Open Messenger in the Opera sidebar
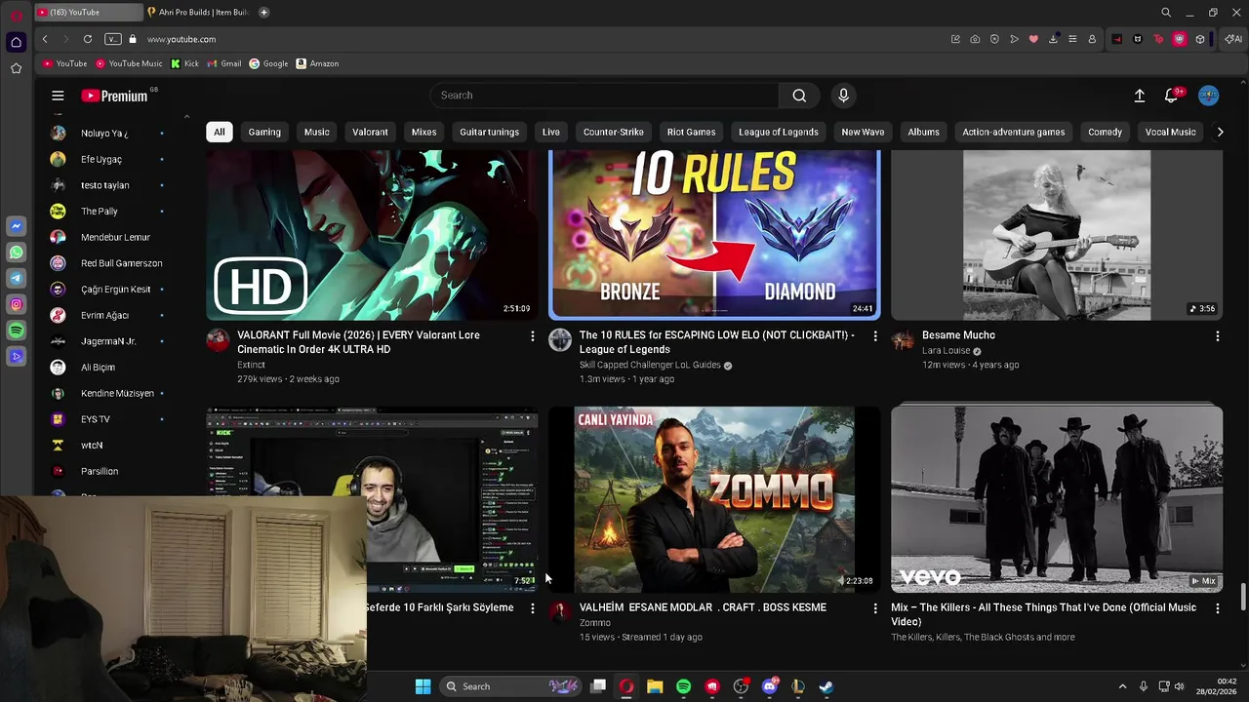 coord(16,226)
